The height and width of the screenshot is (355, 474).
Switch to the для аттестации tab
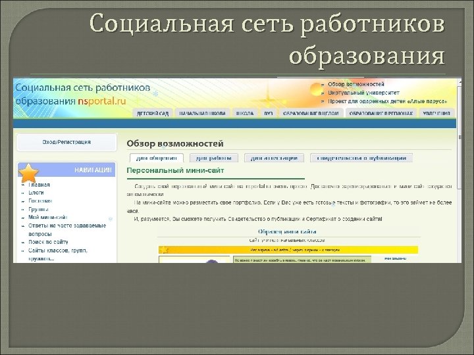[274, 158]
